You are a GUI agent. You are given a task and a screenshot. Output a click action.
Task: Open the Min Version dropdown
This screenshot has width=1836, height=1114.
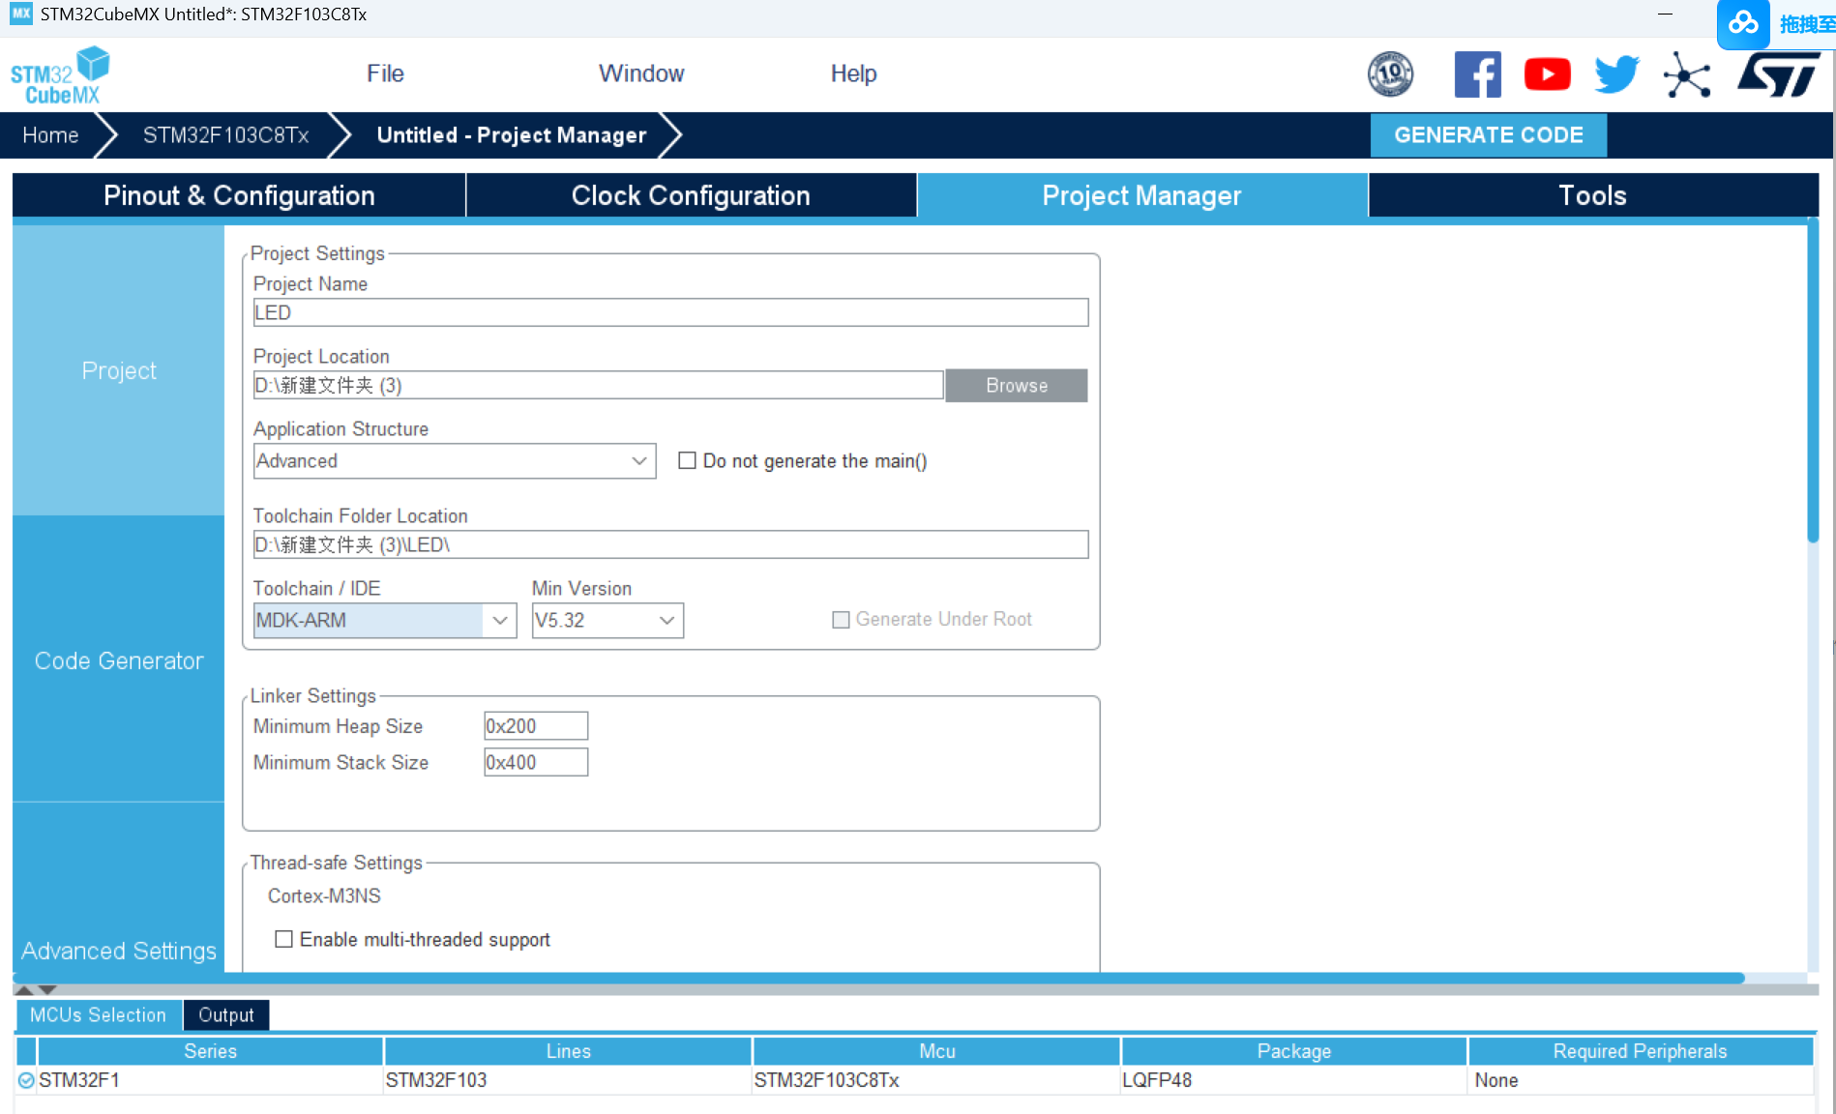point(607,621)
